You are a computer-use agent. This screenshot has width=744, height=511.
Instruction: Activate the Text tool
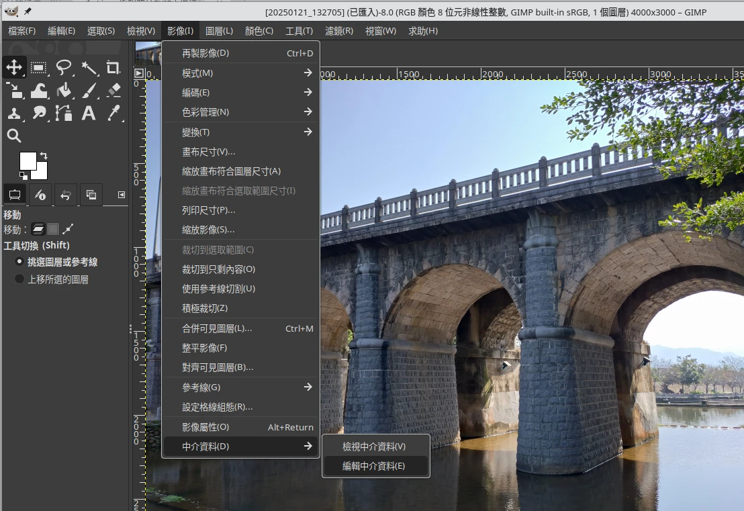(x=89, y=113)
